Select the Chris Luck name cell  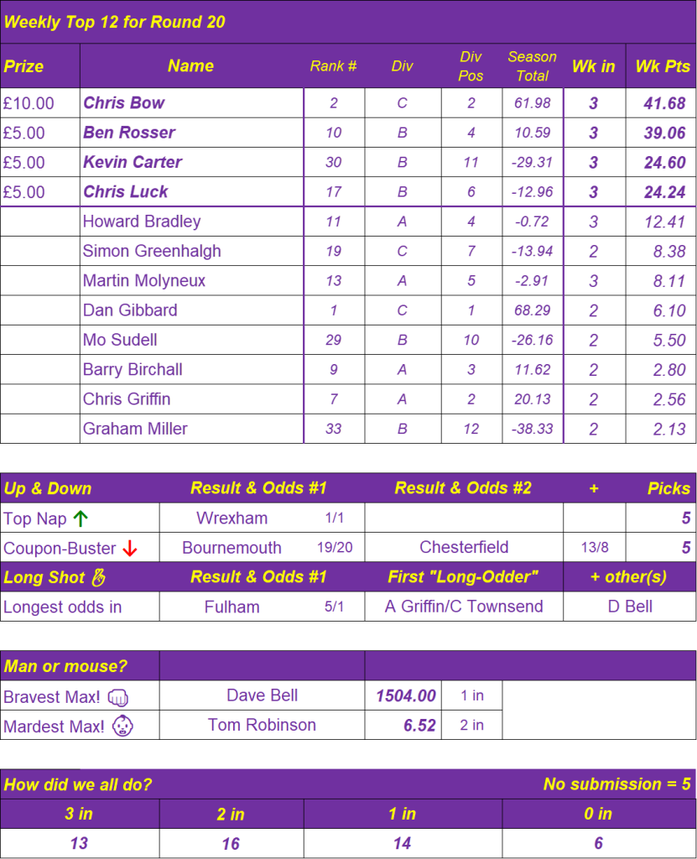click(192, 192)
